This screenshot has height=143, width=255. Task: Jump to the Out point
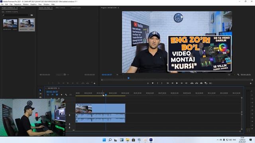(x=186, y=83)
